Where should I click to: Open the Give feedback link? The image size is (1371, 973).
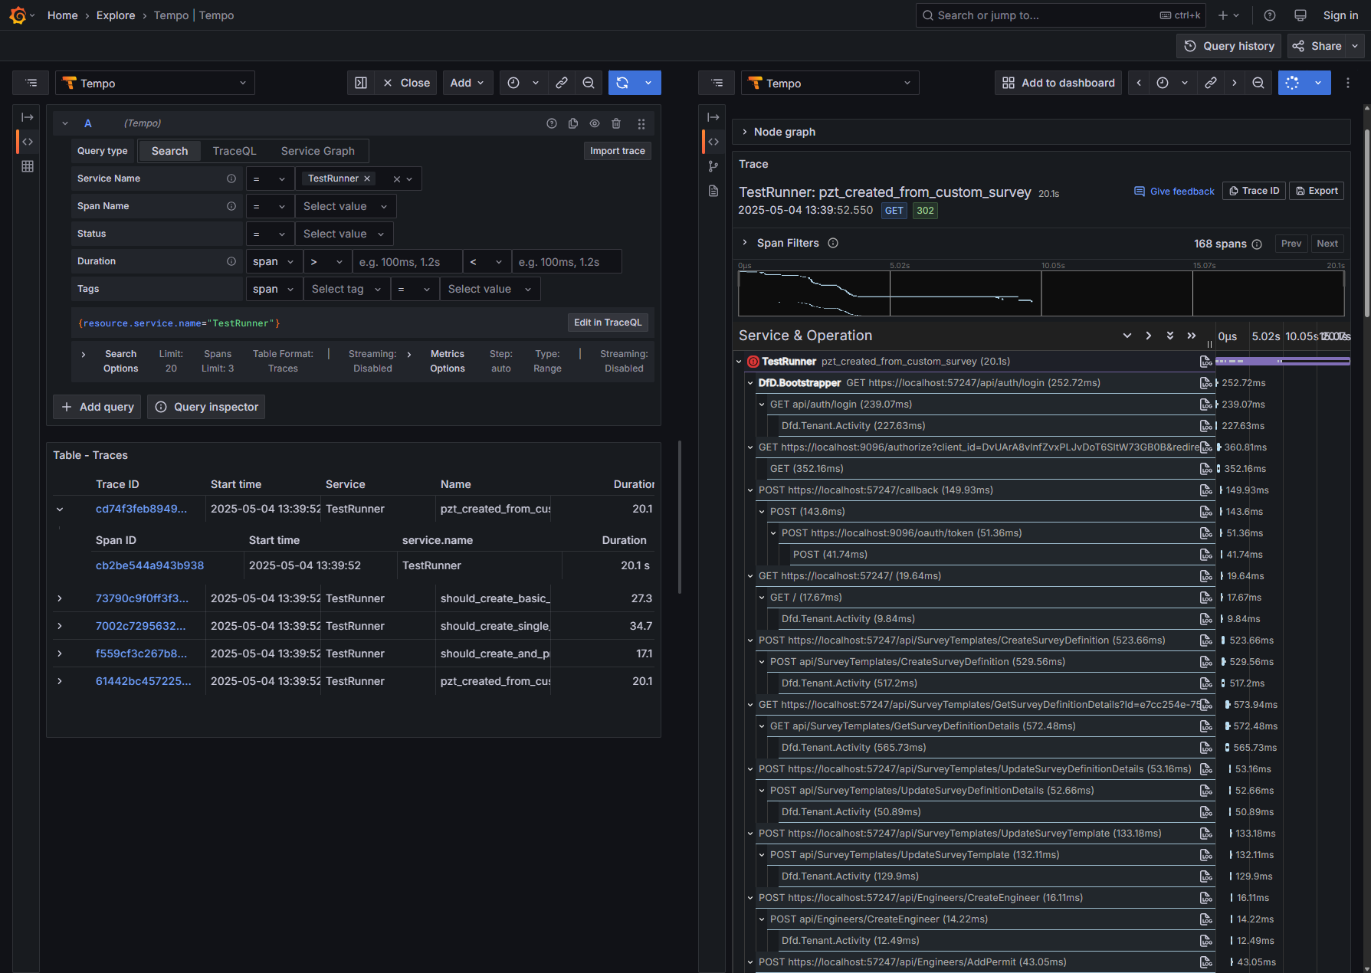1174,192
